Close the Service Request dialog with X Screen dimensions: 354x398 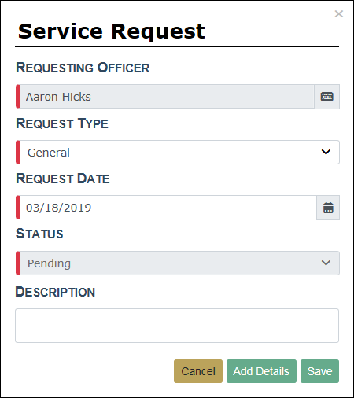(339, 13)
